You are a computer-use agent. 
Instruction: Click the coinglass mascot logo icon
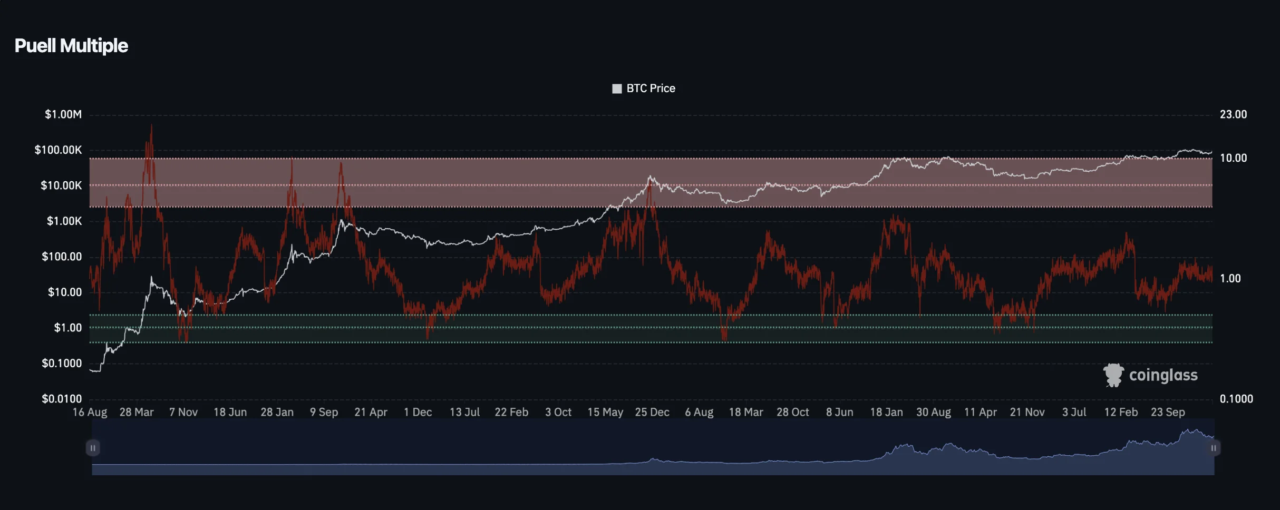(1113, 375)
